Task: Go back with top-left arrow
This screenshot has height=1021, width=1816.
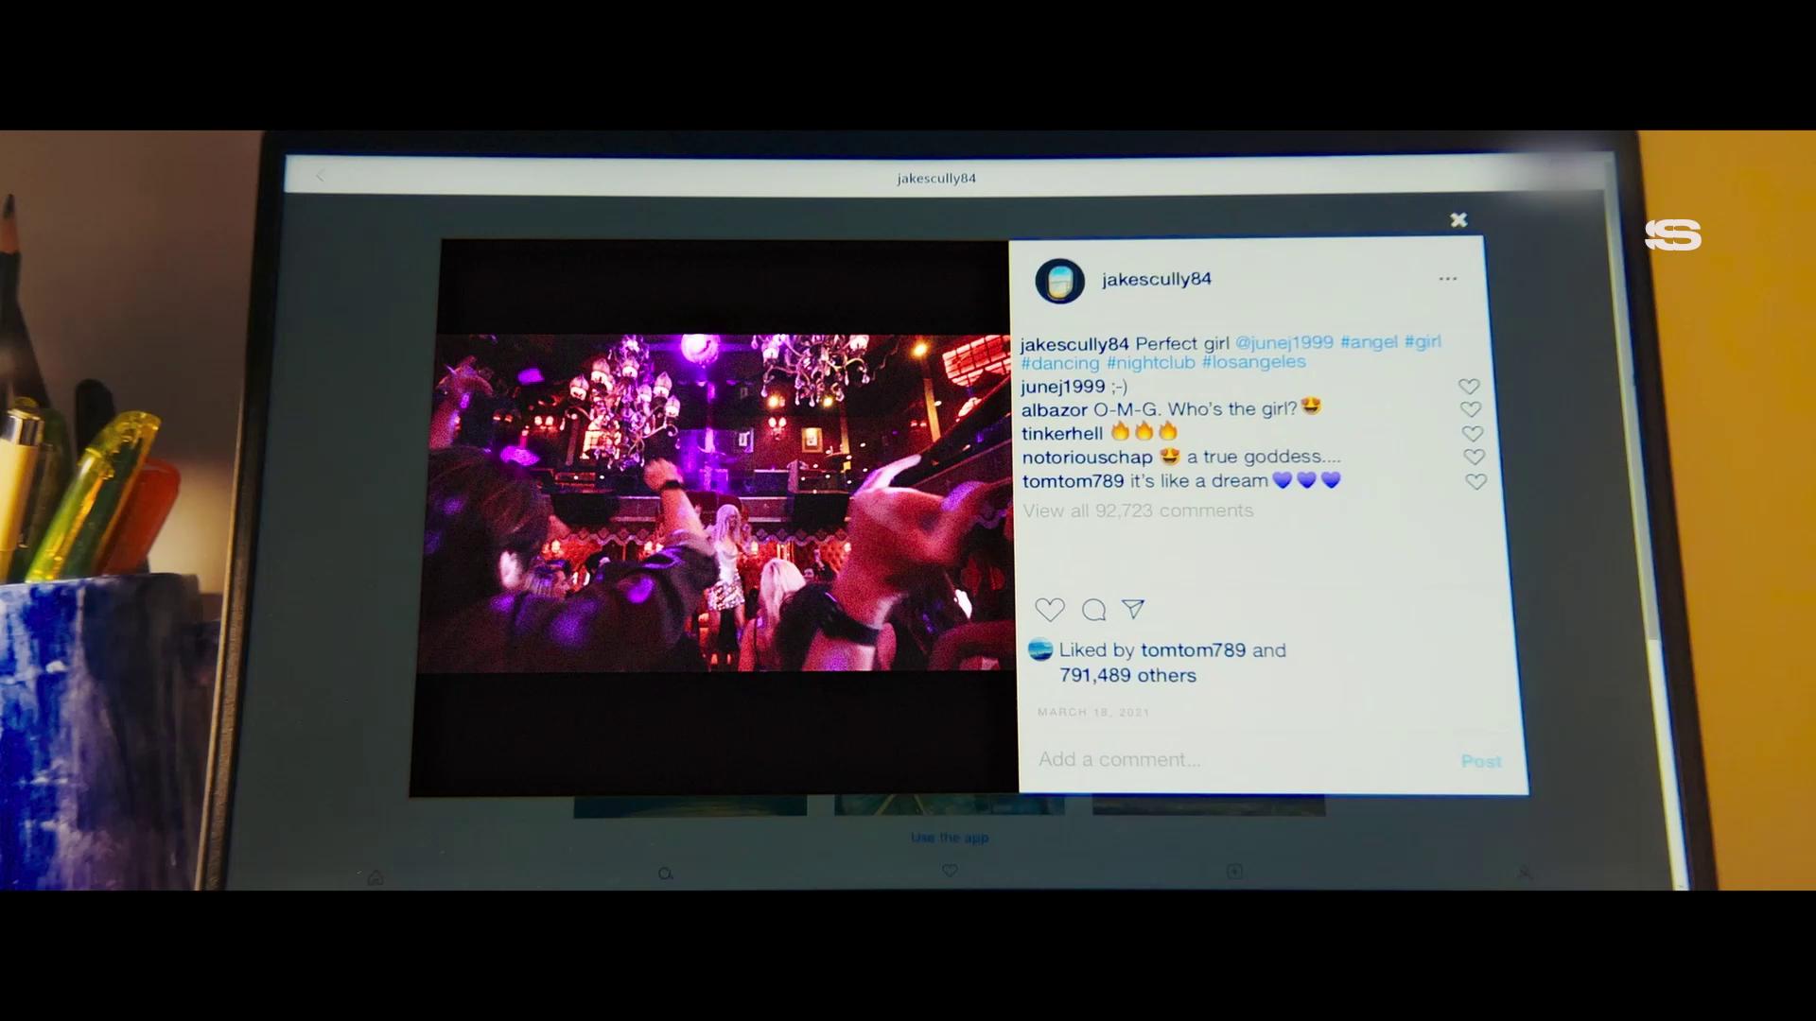Action: point(321,176)
